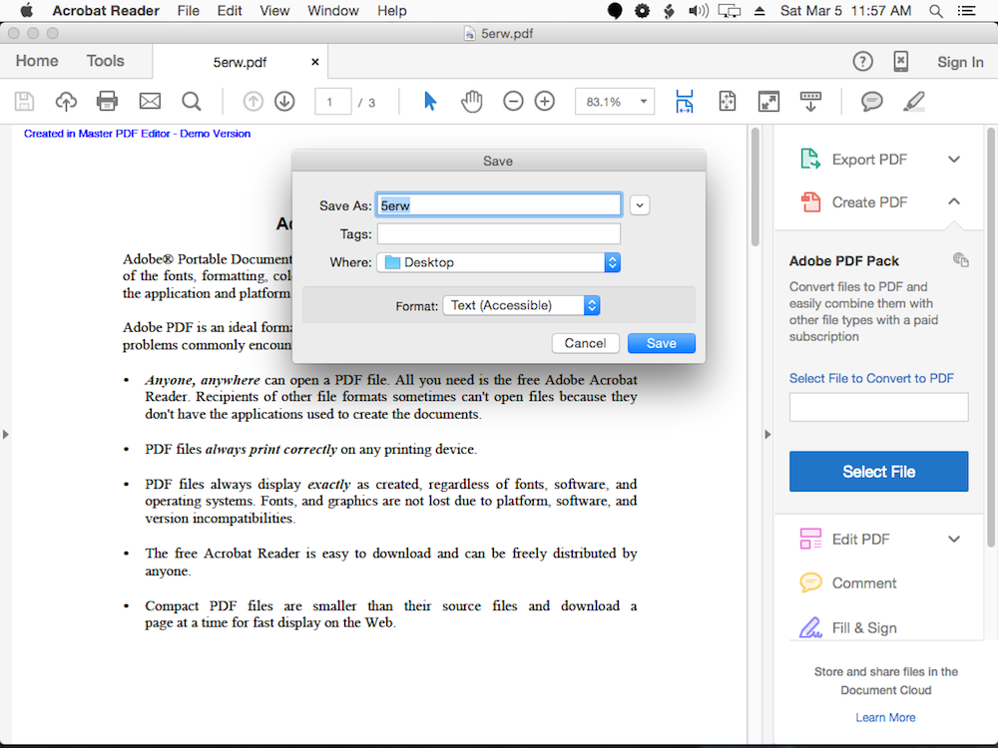Screen dimensions: 998x748
Task: Enter full screen mode icon
Action: (x=768, y=101)
